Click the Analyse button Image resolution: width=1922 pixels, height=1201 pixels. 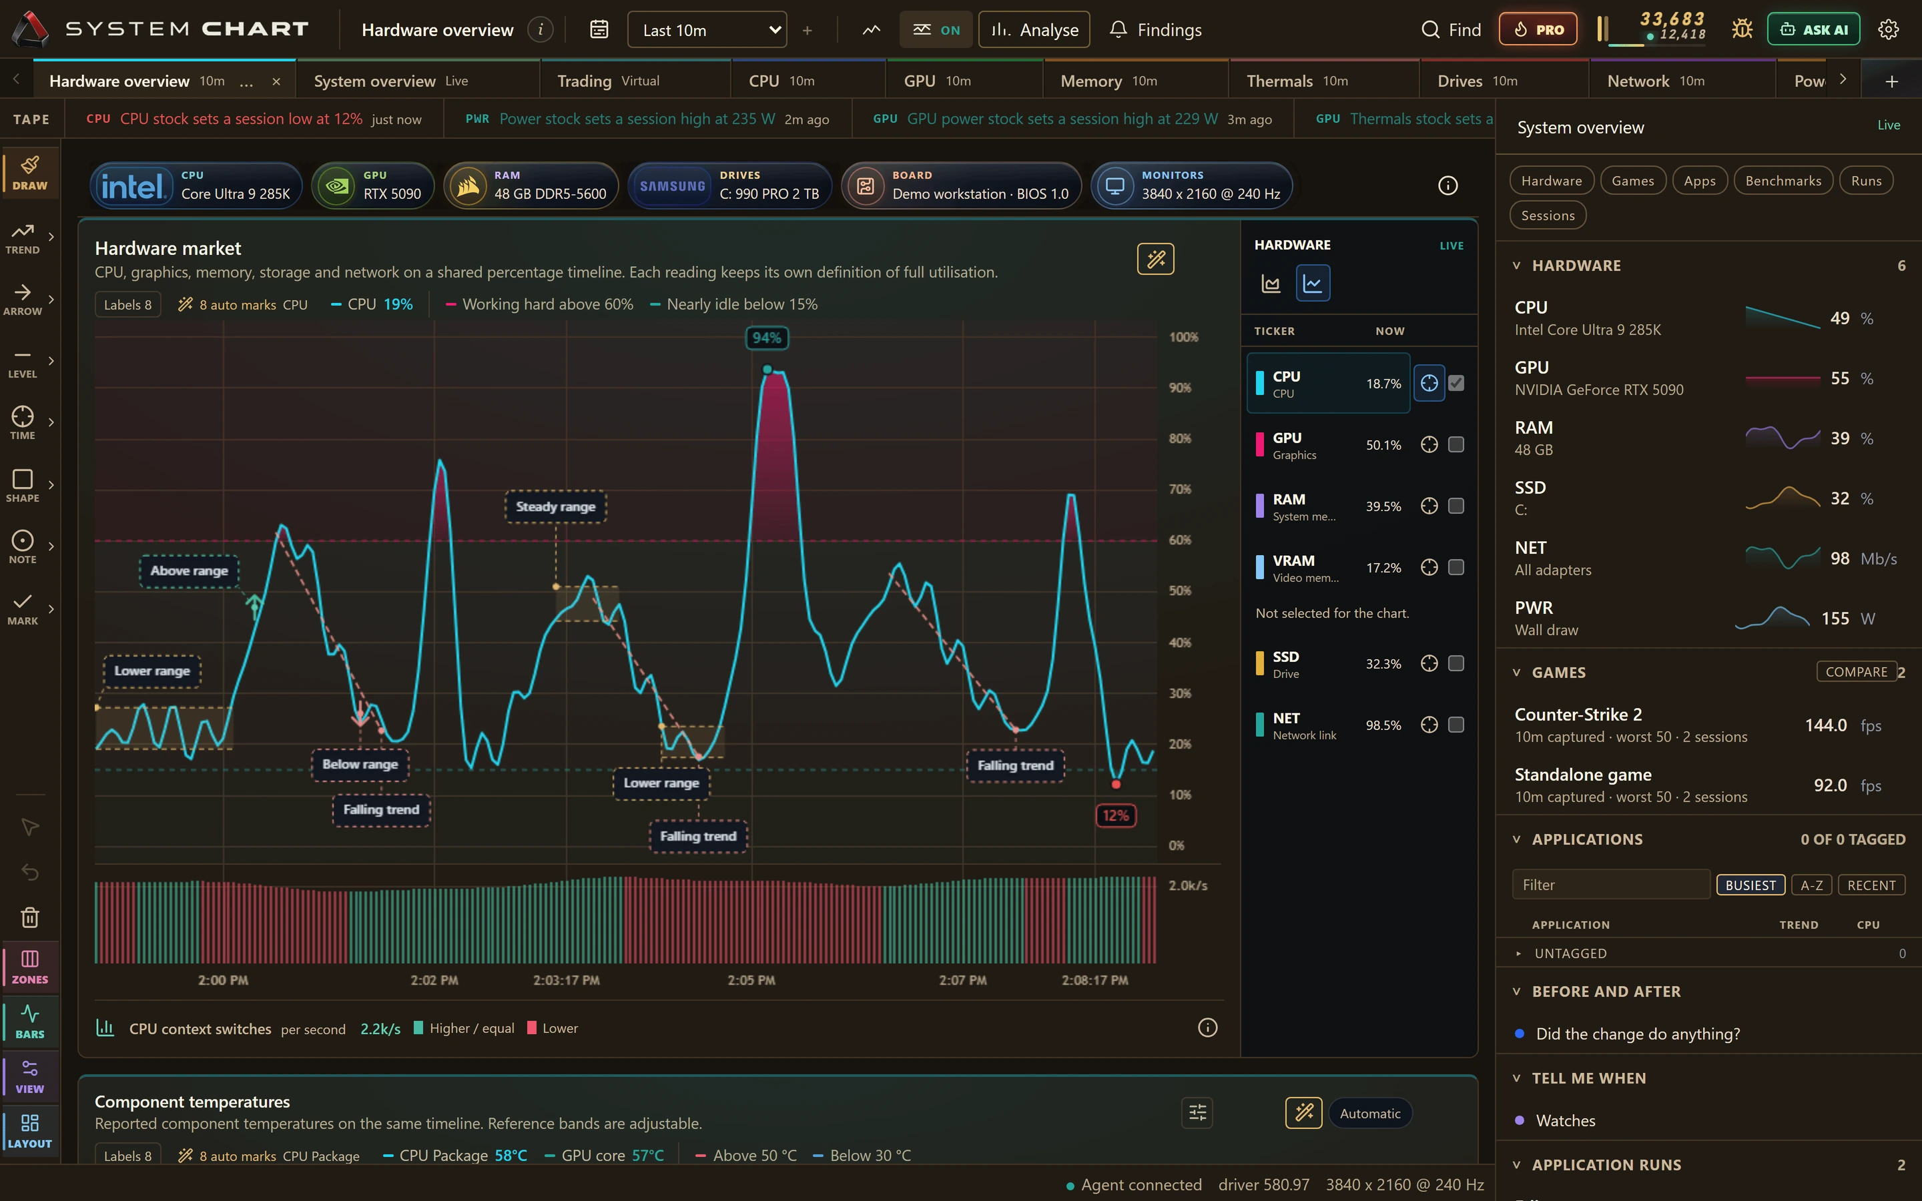(1034, 29)
